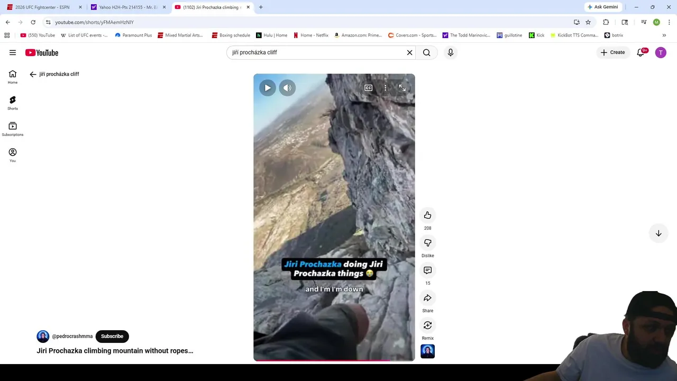Open YouTube notifications bell
The width and height of the screenshot is (677, 381).
(x=641, y=52)
